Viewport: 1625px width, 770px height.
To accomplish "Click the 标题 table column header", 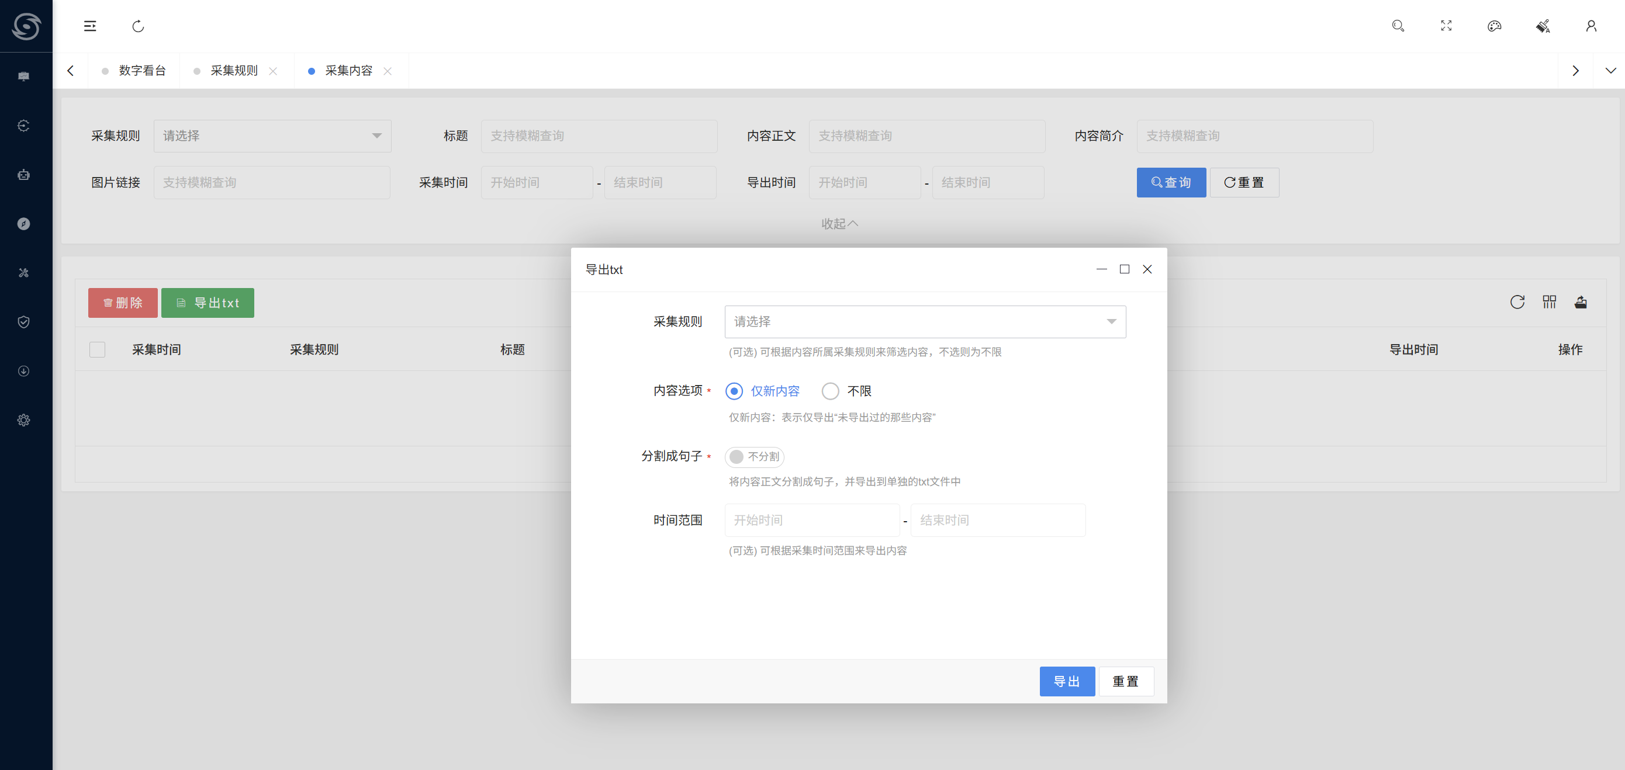I will coord(512,349).
